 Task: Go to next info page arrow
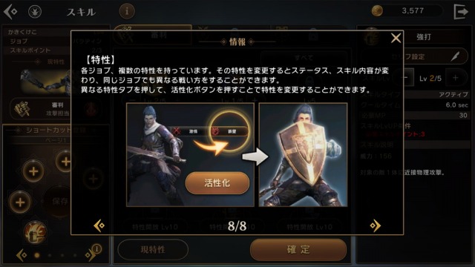[x=375, y=225]
